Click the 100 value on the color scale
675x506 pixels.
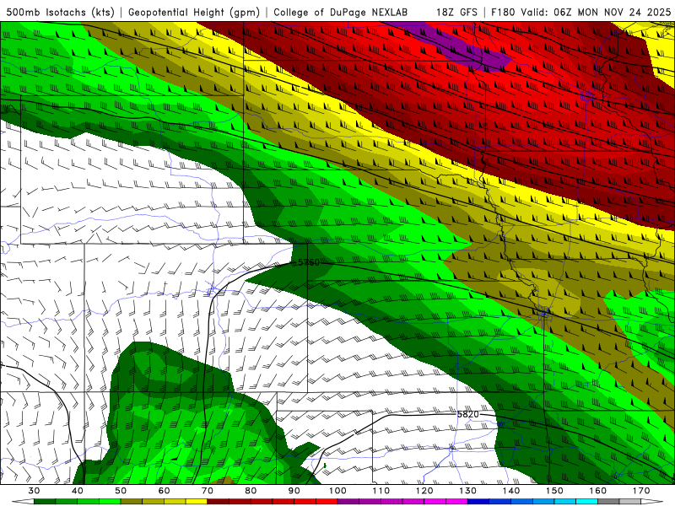338,491
